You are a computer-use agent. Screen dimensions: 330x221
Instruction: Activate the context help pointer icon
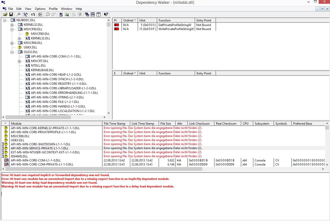click(106, 15)
